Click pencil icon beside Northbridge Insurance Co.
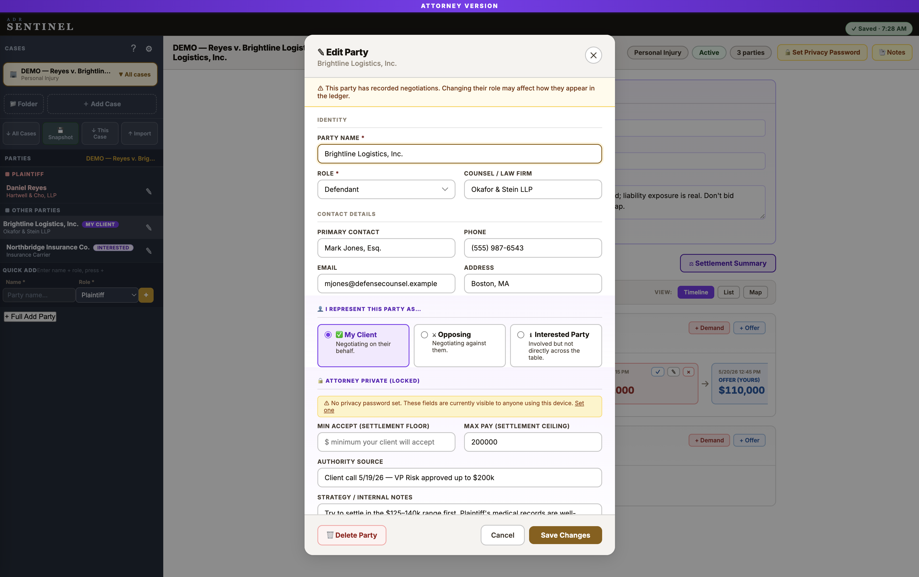The height and width of the screenshot is (577, 919). coord(149,251)
